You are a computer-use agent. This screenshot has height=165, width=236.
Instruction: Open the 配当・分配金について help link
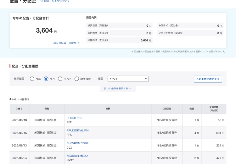pos(55,1)
